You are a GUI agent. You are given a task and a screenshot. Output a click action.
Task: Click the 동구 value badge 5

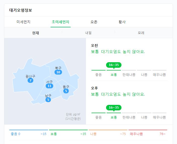pyautogui.click(x=66, y=91)
